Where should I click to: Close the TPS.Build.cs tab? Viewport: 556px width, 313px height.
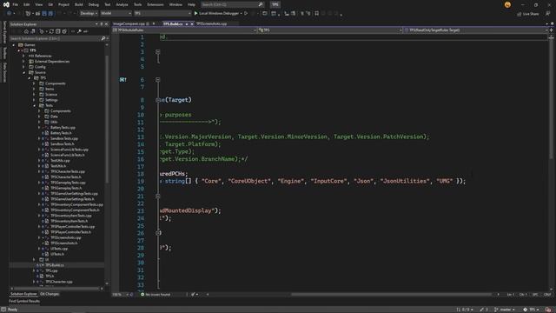(x=192, y=23)
